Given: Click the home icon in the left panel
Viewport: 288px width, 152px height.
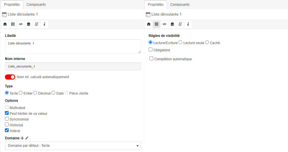Looking at the screenshot, I should click(5, 24).
